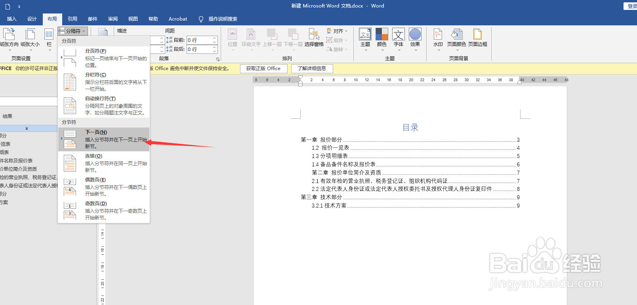Click the TOC entry 1.2 报价一览表
This screenshot has width=637, height=305.
coord(416,148)
